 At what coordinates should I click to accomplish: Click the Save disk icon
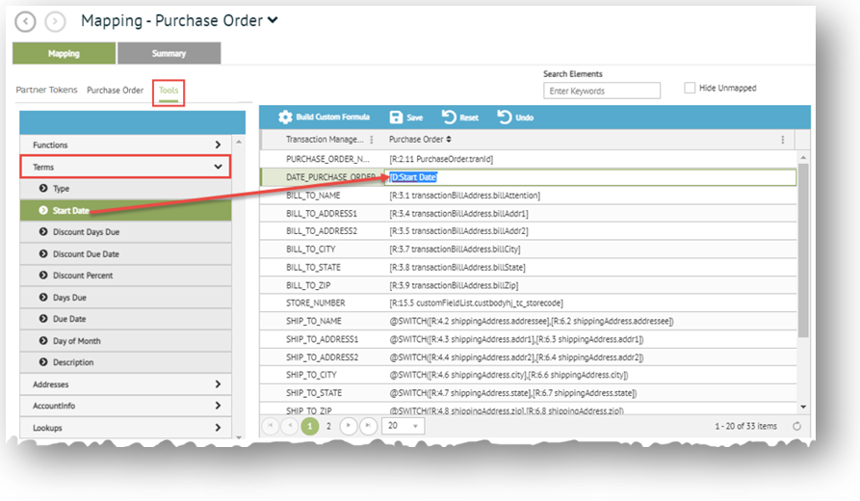396,118
